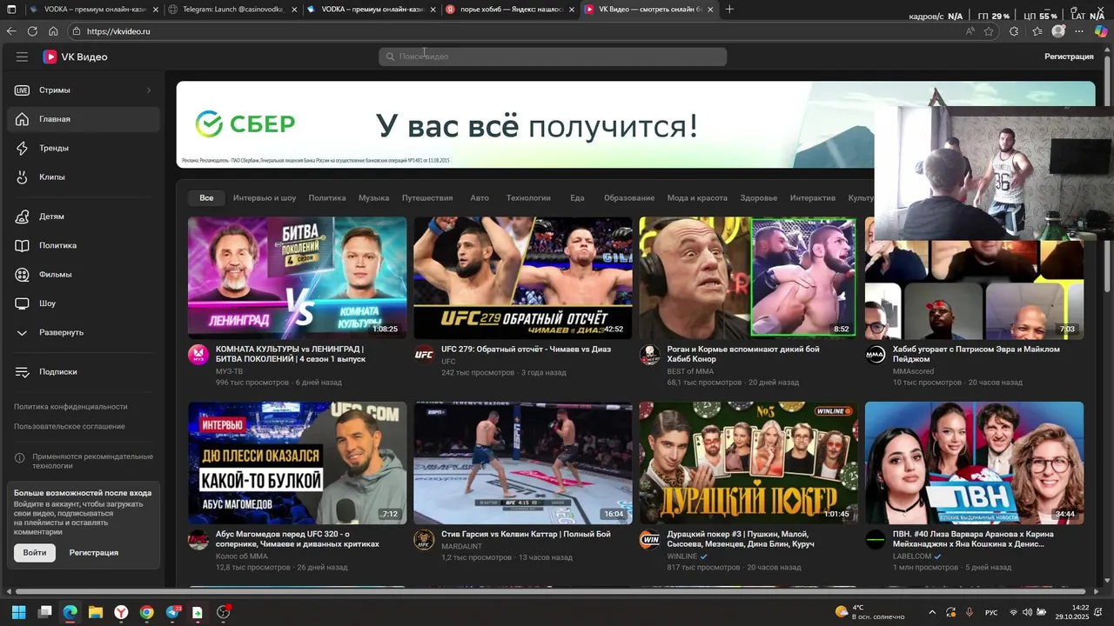Viewport: 1114px width, 626px height.
Task: Open Клипы in the sidebar
Action: click(x=84, y=177)
